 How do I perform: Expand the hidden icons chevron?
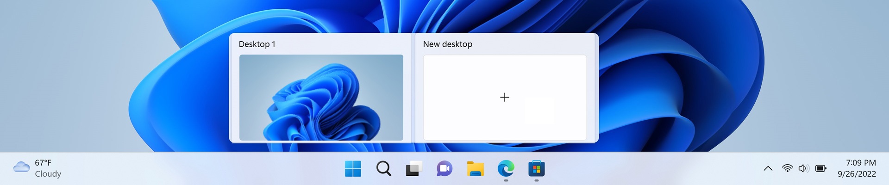(x=768, y=168)
